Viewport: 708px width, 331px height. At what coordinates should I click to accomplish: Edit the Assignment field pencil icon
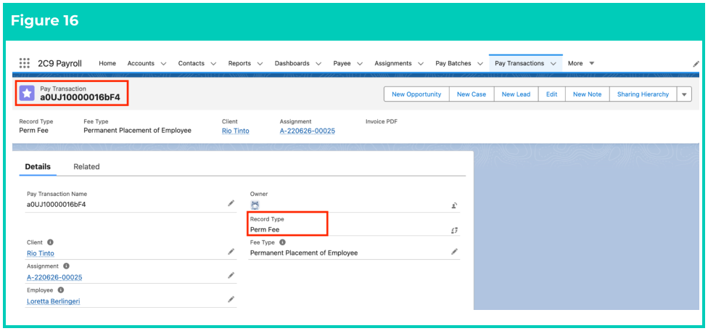tap(231, 275)
